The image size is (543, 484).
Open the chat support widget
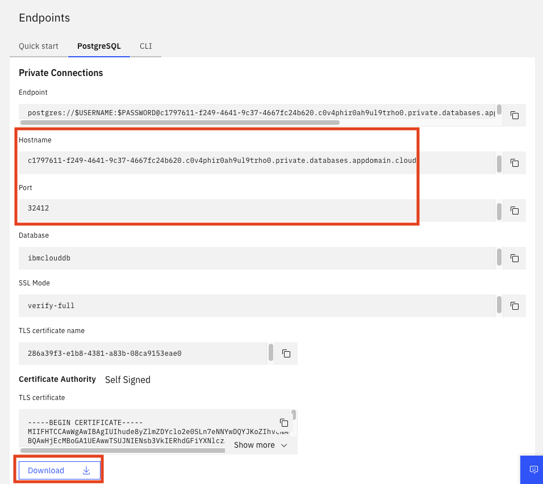pos(532,469)
